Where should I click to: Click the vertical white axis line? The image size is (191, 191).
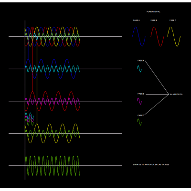coord(25,100)
